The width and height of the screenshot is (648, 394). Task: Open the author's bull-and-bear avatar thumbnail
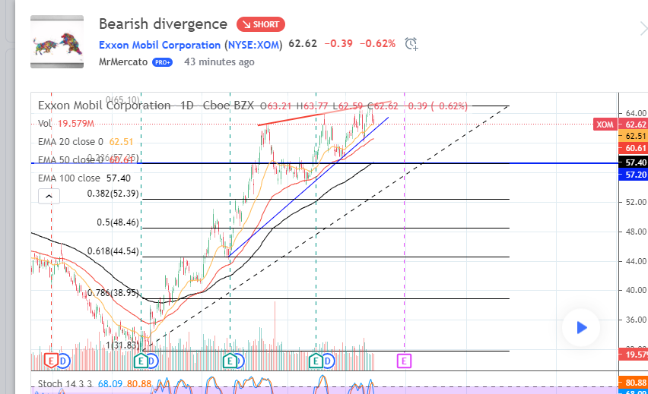pos(57,42)
